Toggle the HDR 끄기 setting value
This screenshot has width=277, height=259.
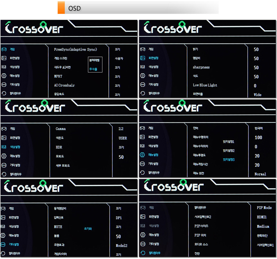(121, 148)
